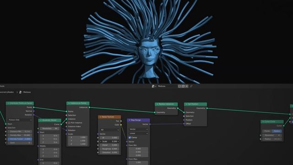Click the Distortion field in Noise Texture
Viewport: 293px width, 165px height.
pyautogui.click(x=109, y=152)
